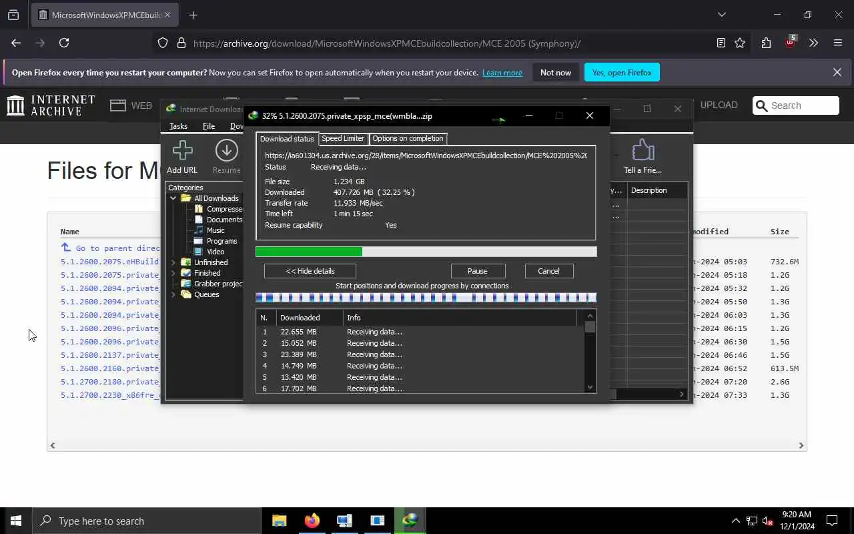
Task: Expand the Unfinished tree node
Action: 173,262
